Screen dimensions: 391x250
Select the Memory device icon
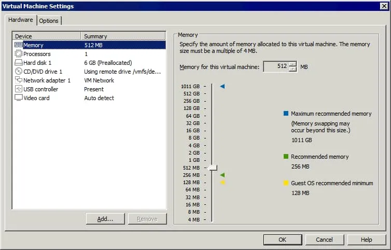tap(19, 45)
